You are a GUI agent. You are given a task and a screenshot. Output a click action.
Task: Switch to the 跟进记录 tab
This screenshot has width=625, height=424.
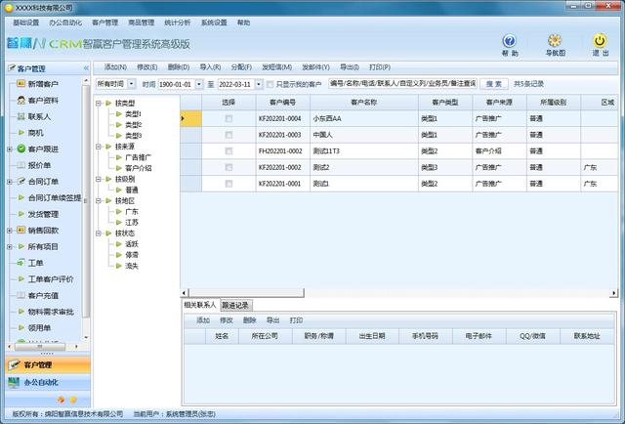[236, 305]
